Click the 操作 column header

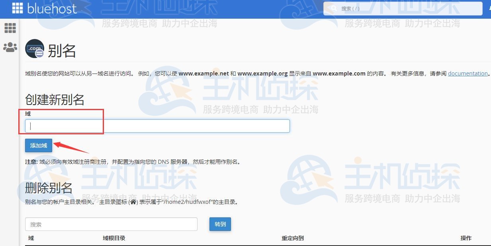click(466, 238)
